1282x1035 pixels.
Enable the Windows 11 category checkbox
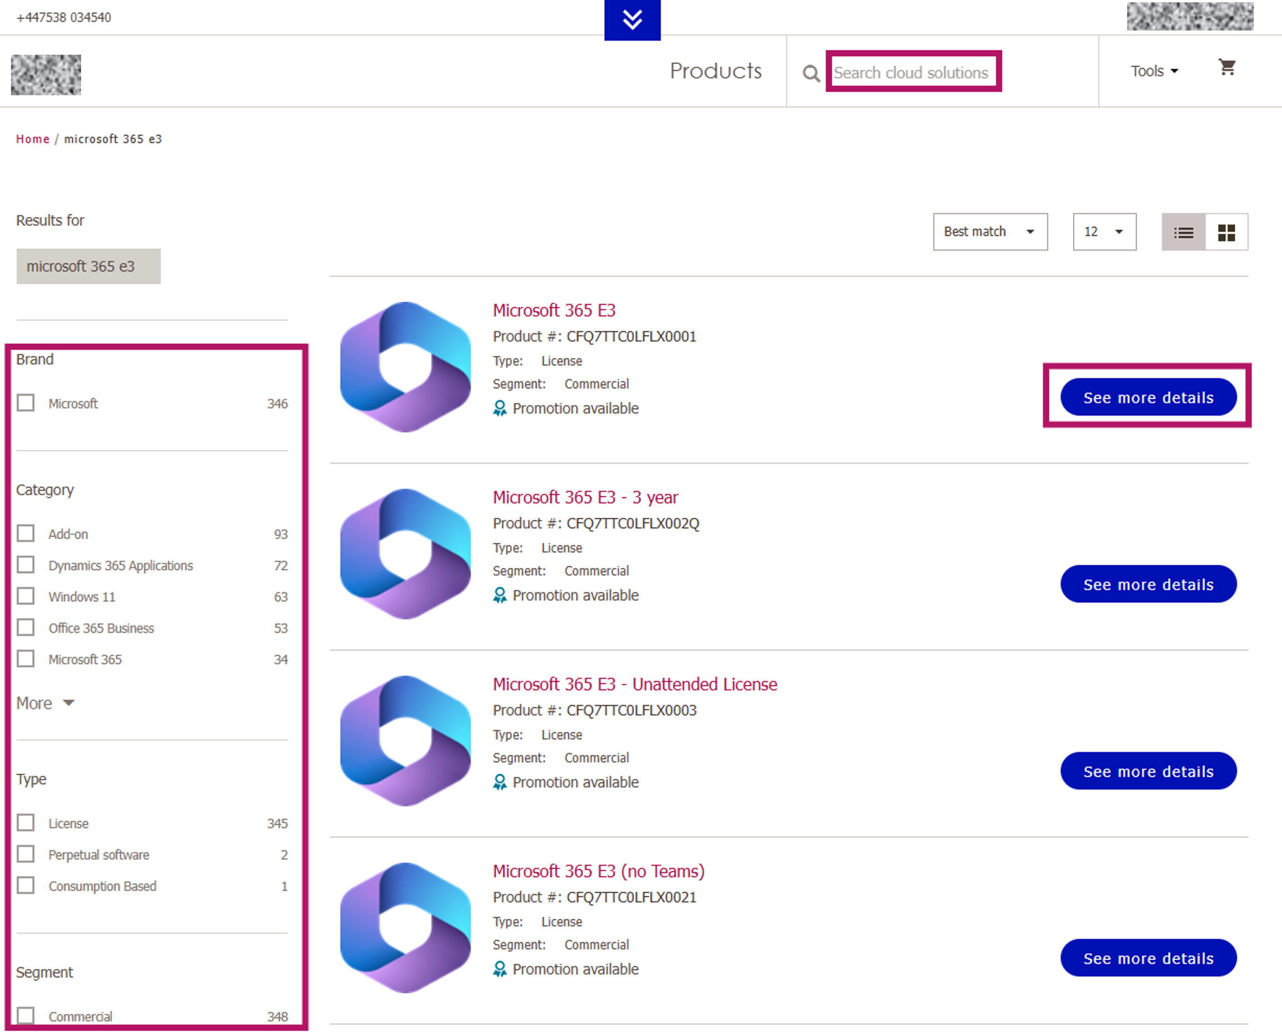coord(26,596)
